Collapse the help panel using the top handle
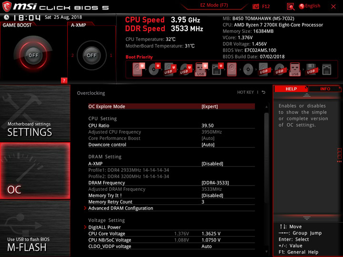This screenshot has height=257, width=343. (x=307, y=95)
